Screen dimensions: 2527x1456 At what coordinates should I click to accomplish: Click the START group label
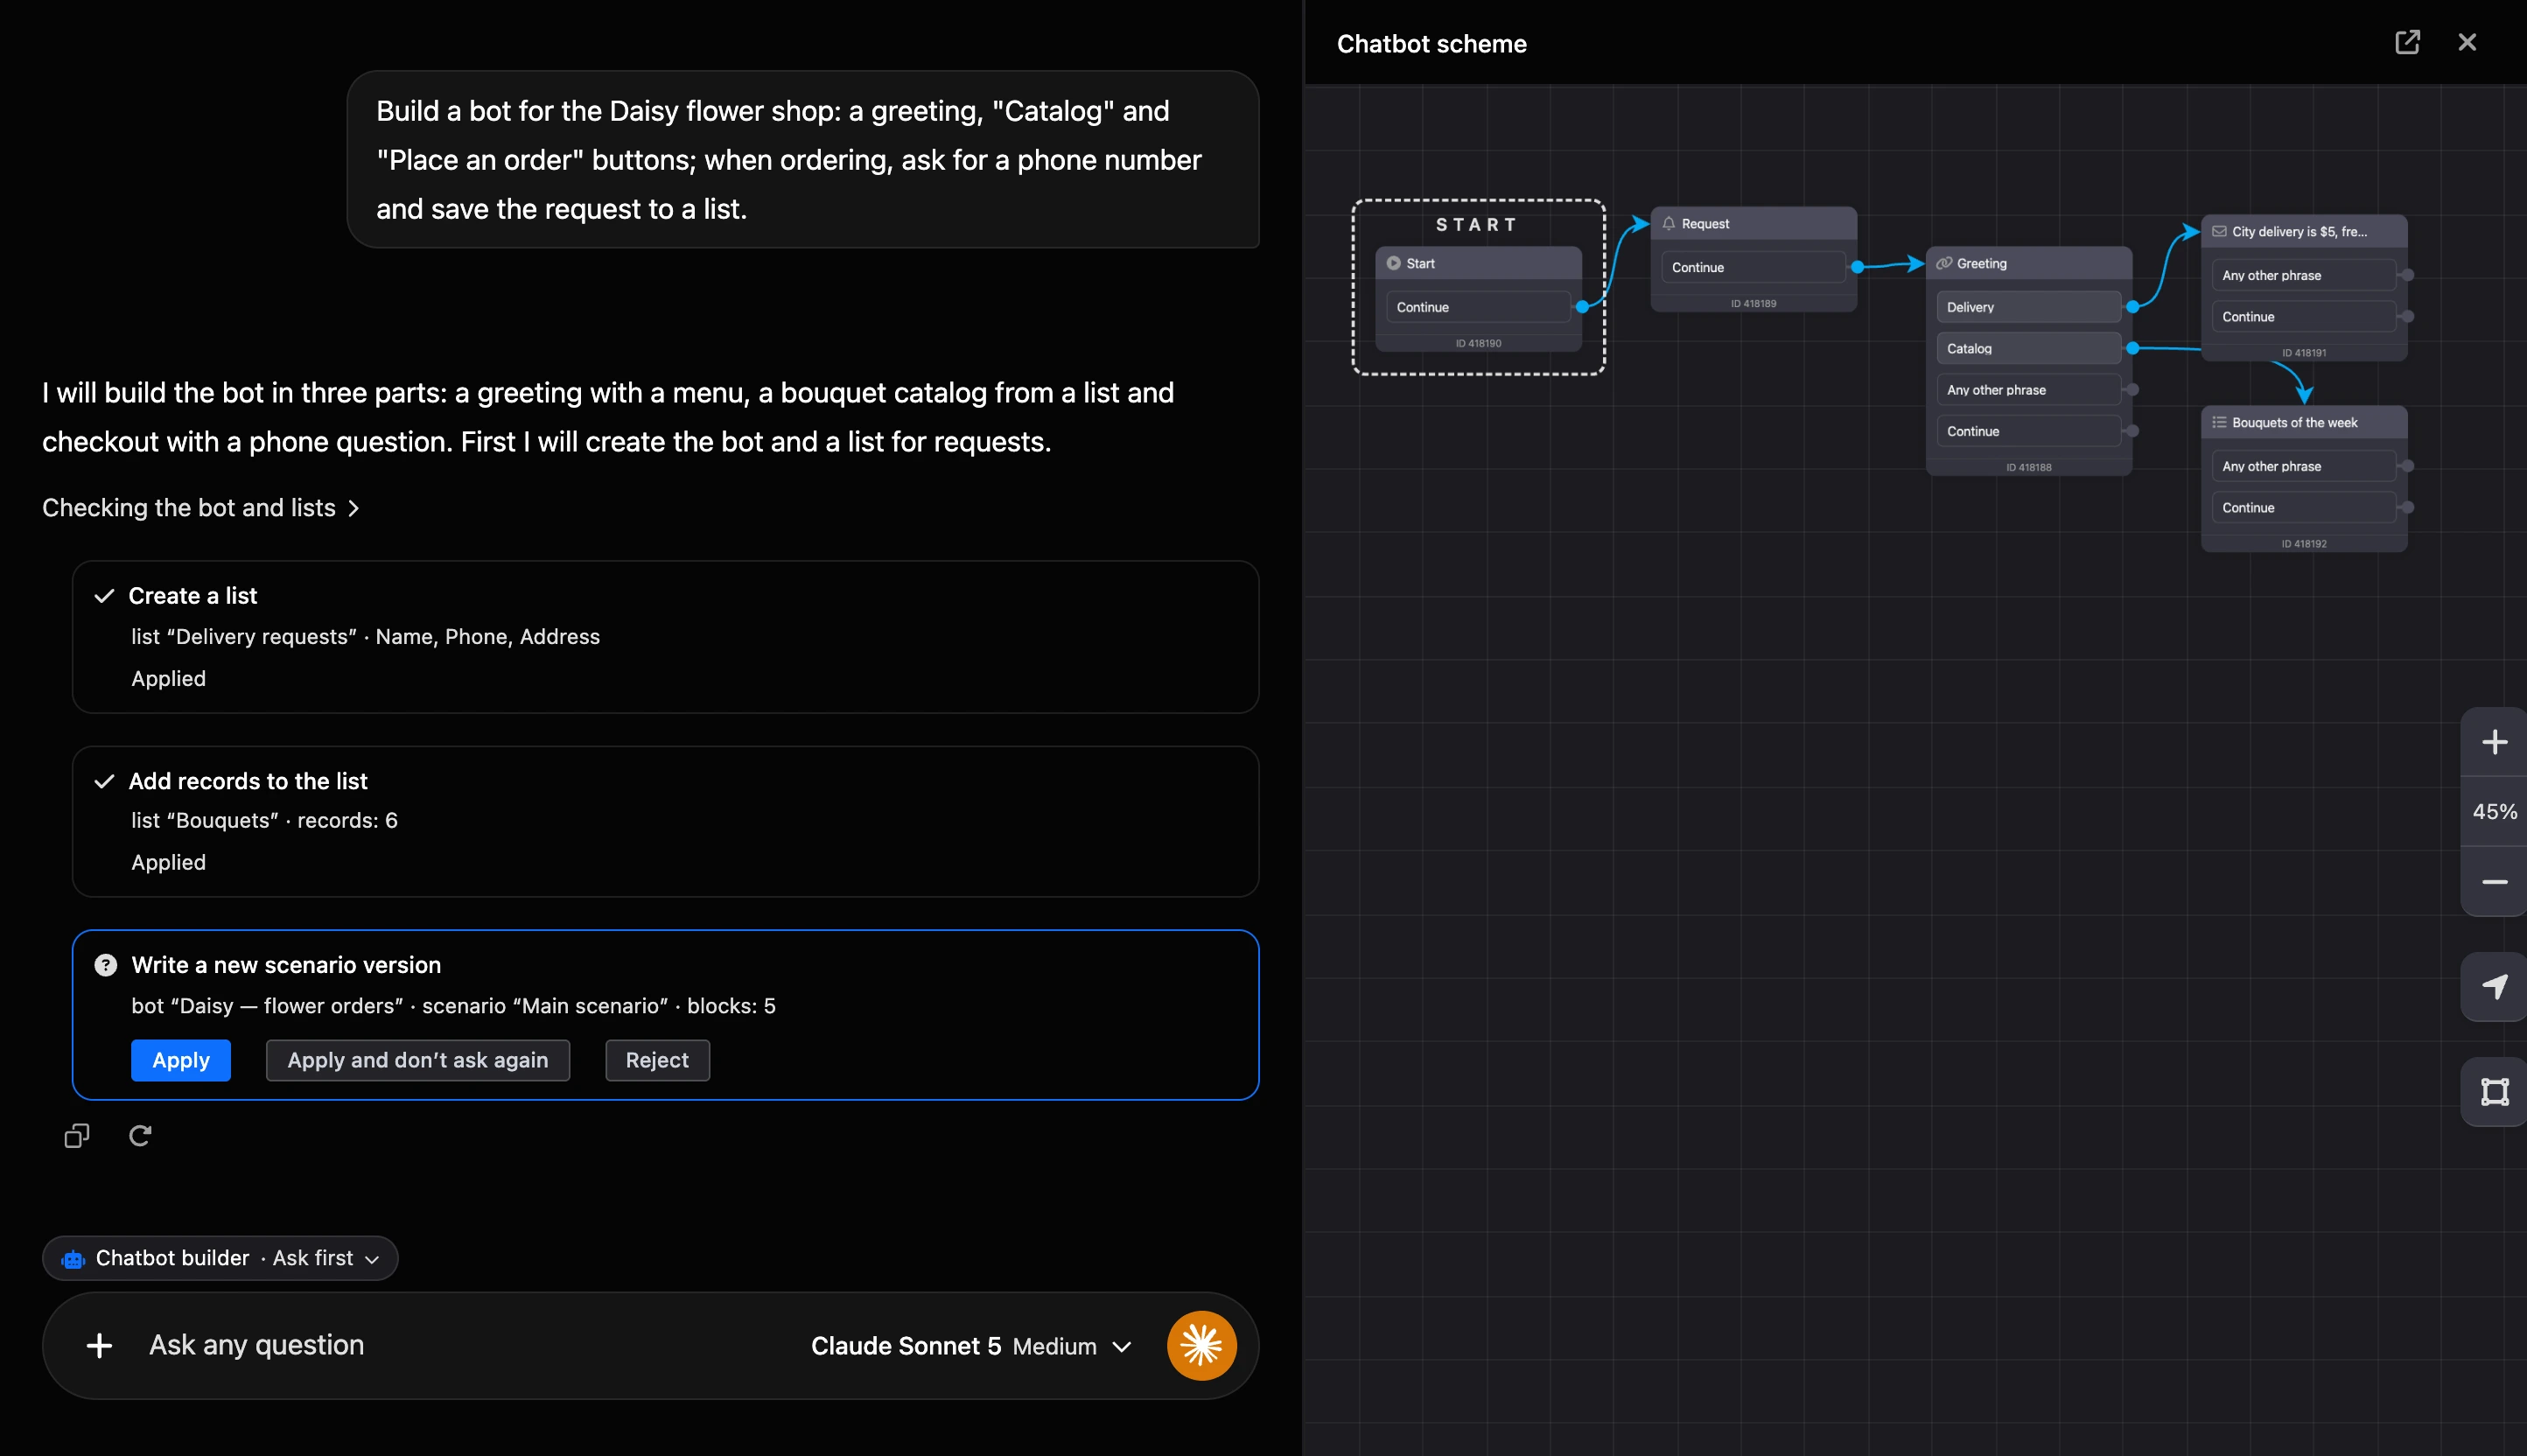(1477, 225)
